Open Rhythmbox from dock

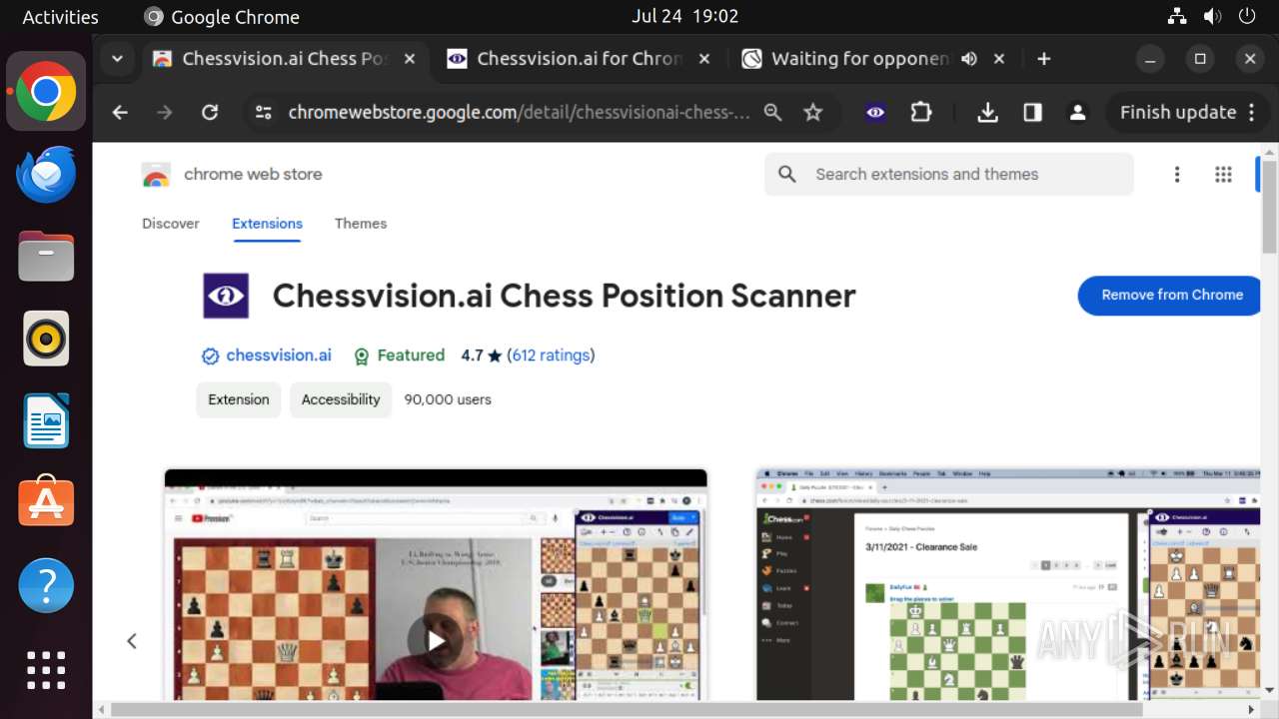pyautogui.click(x=46, y=339)
